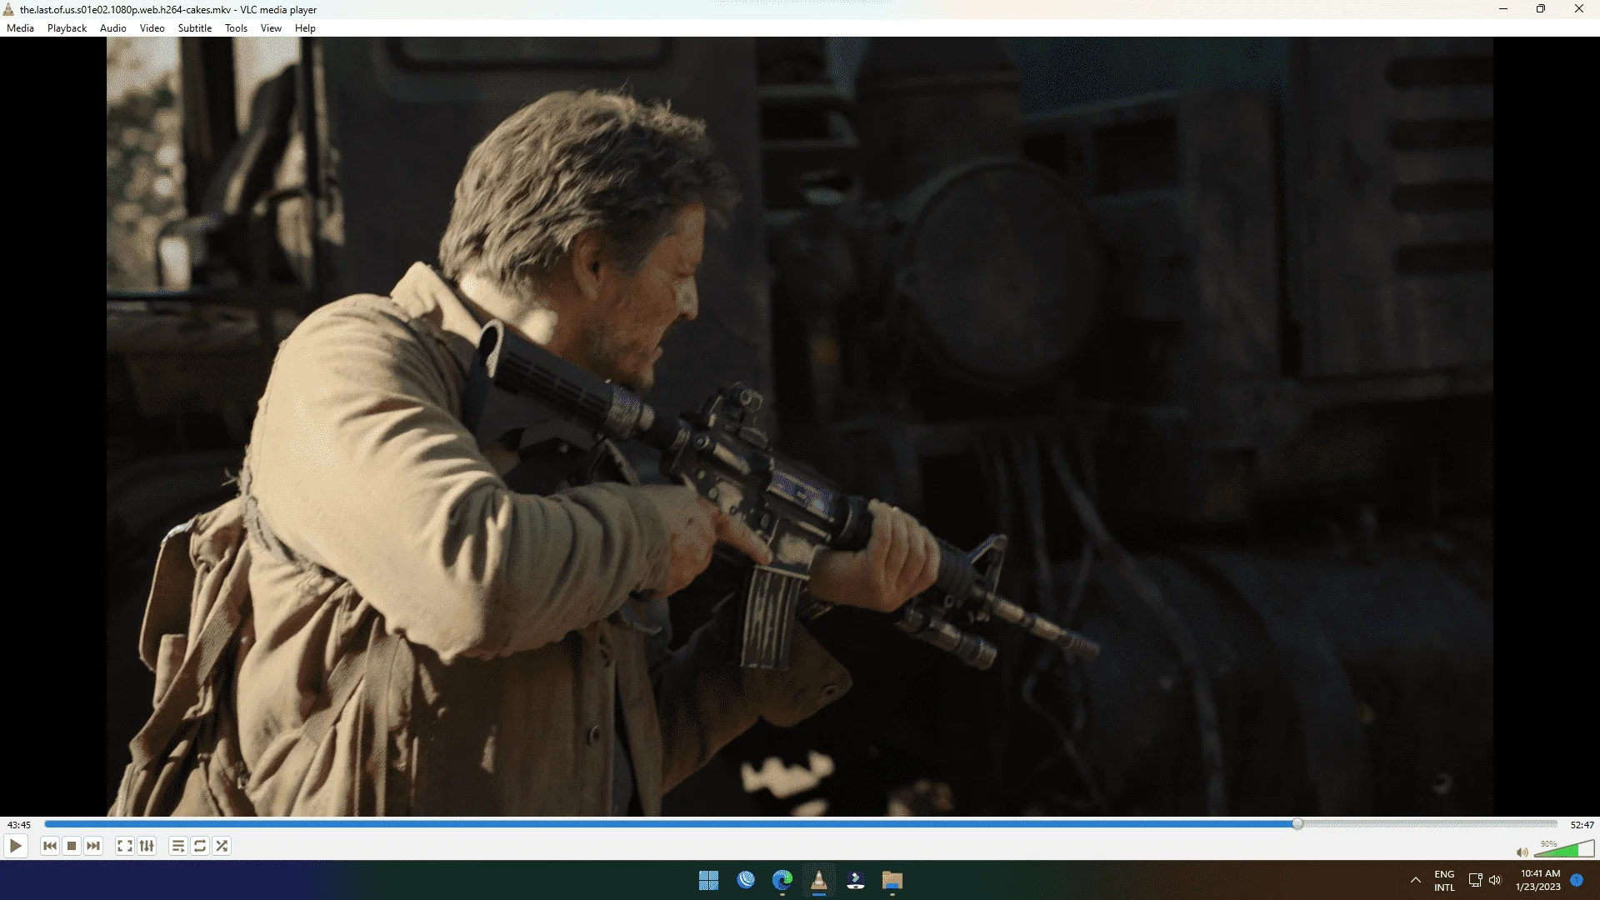Resume playback with the Play button
This screenshot has height=900, width=1600.
(x=15, y=846)
